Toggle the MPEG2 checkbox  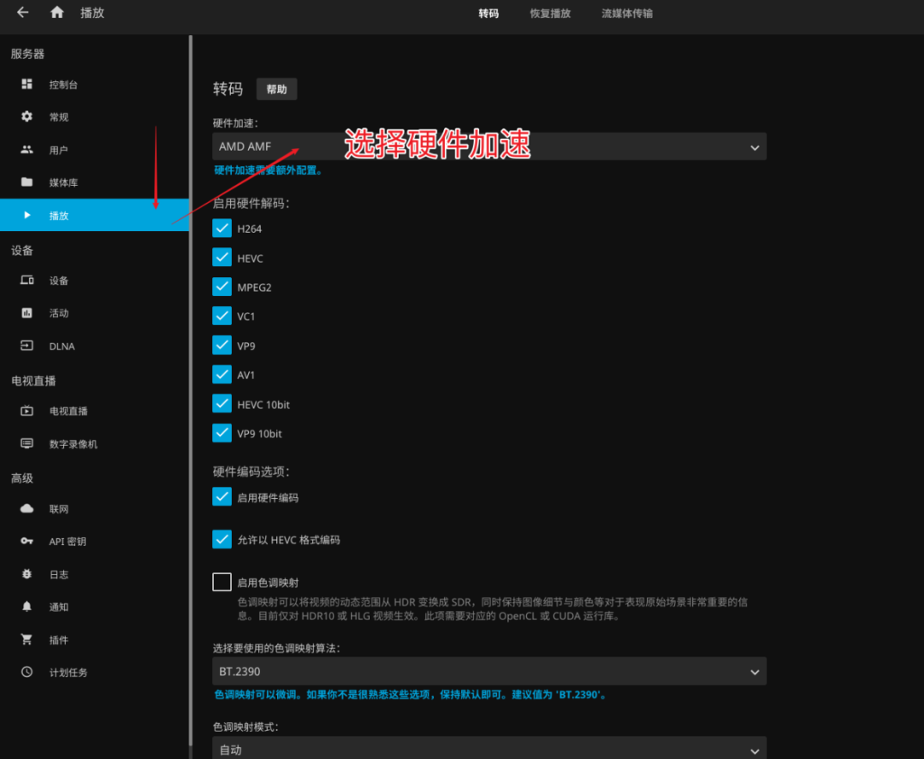click(x=222, y=287)
